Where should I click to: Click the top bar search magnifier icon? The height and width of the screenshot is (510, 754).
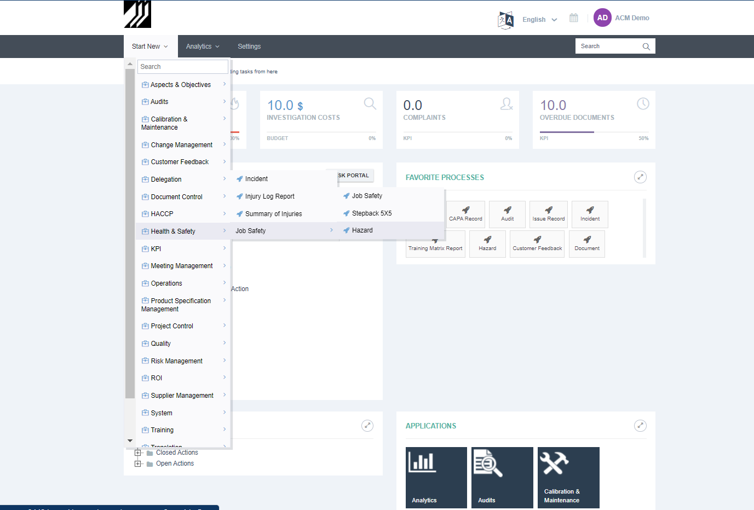coord(646,47)
